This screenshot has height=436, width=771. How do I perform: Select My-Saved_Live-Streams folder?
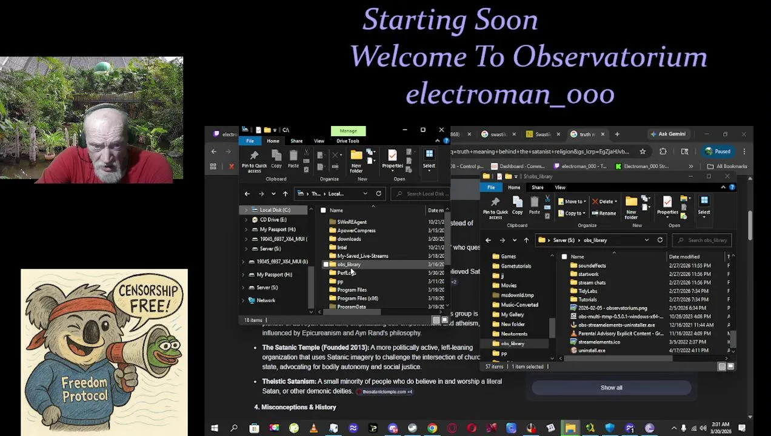(x=362, y=256)
